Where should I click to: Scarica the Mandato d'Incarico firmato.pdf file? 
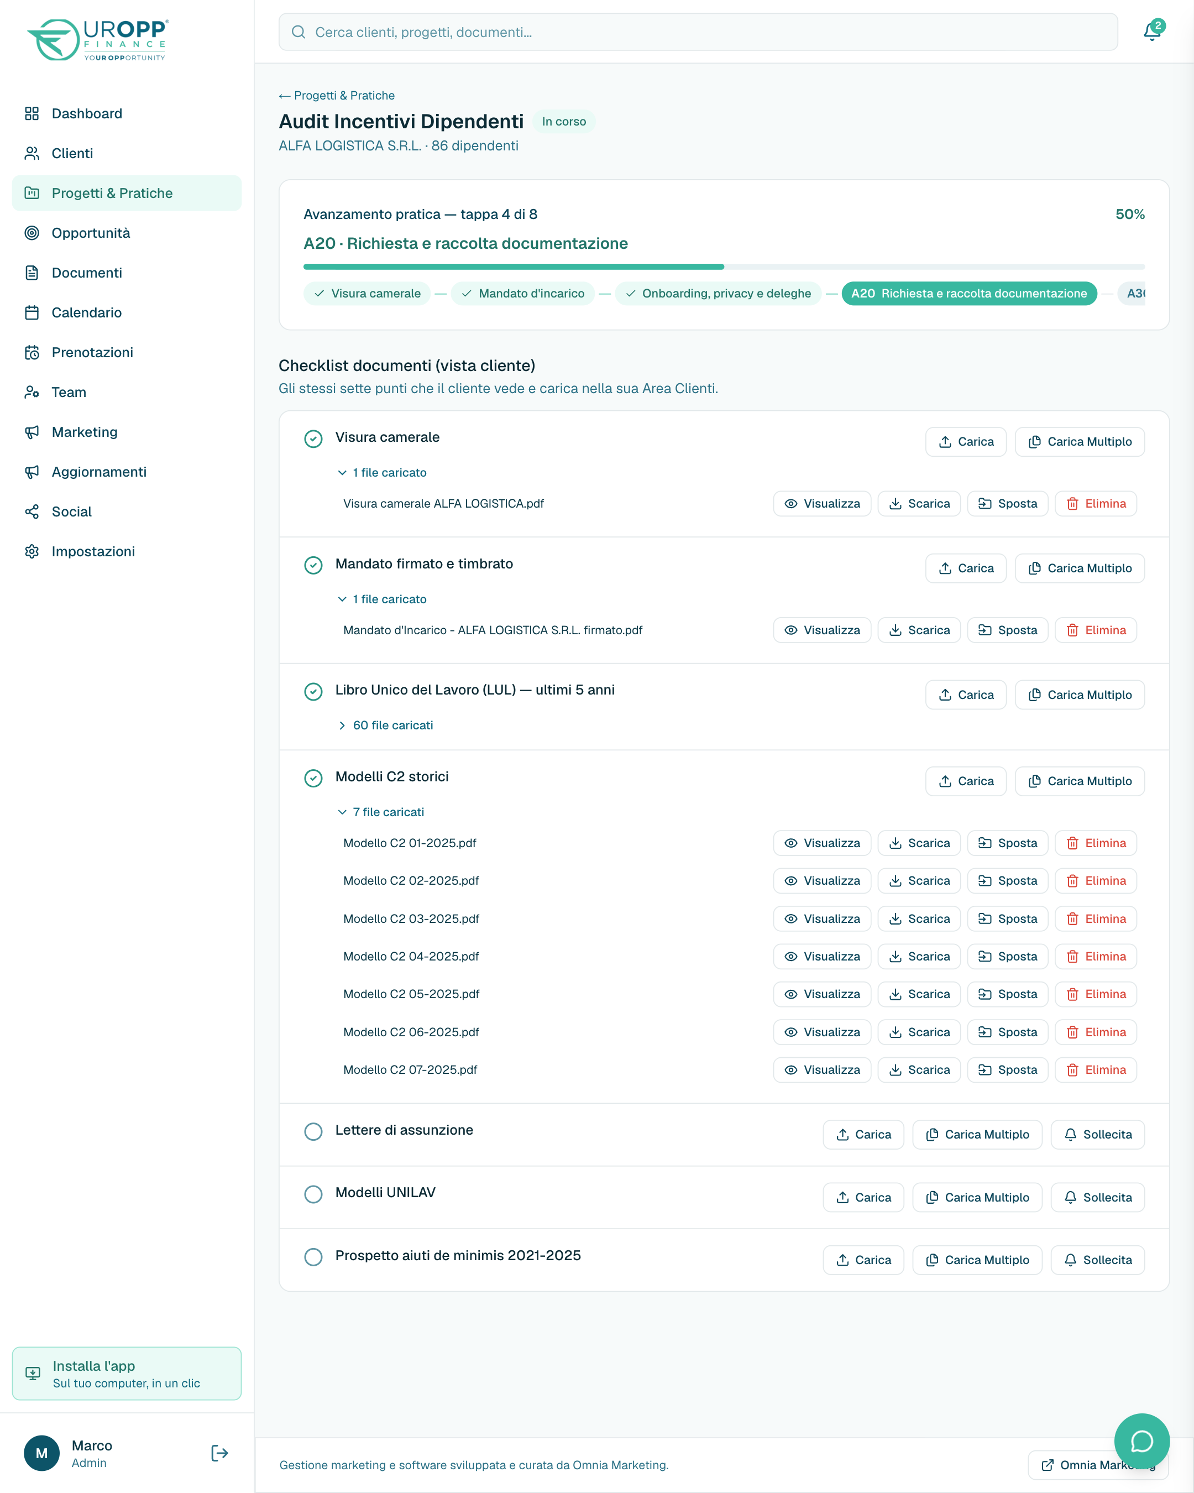tap(919, 630)
